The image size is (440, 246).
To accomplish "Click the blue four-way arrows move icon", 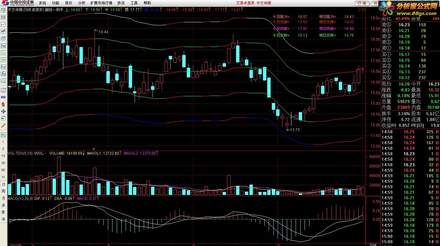I will pyautogui.click(x=3, y=111).
